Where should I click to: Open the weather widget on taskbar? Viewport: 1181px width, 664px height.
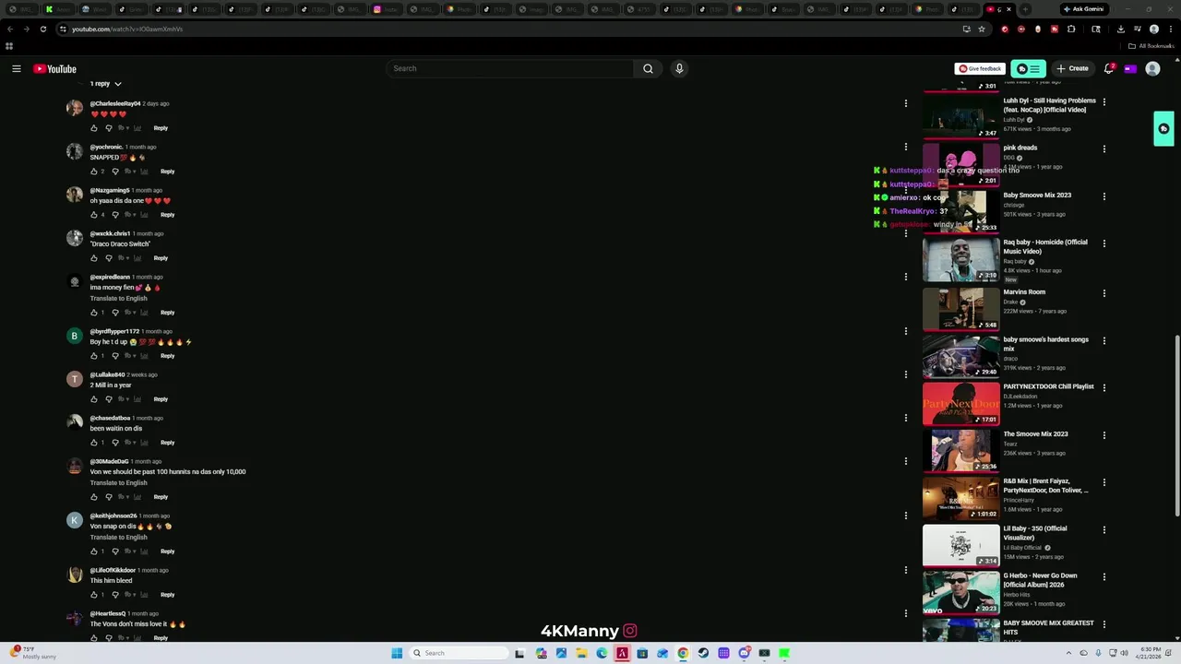tap(32, 653)
